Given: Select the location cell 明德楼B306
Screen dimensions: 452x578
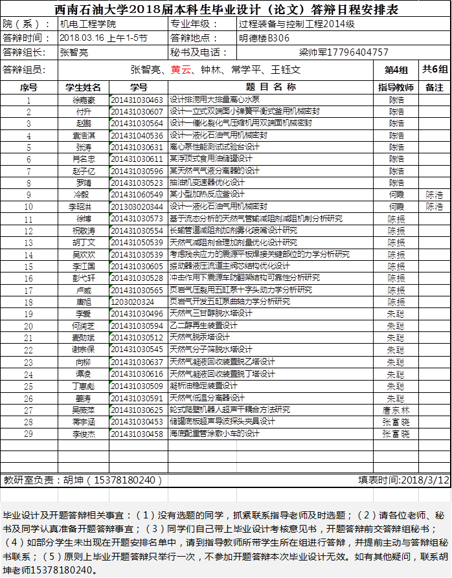Looking at the screenshot, I should tap(343, 38).
